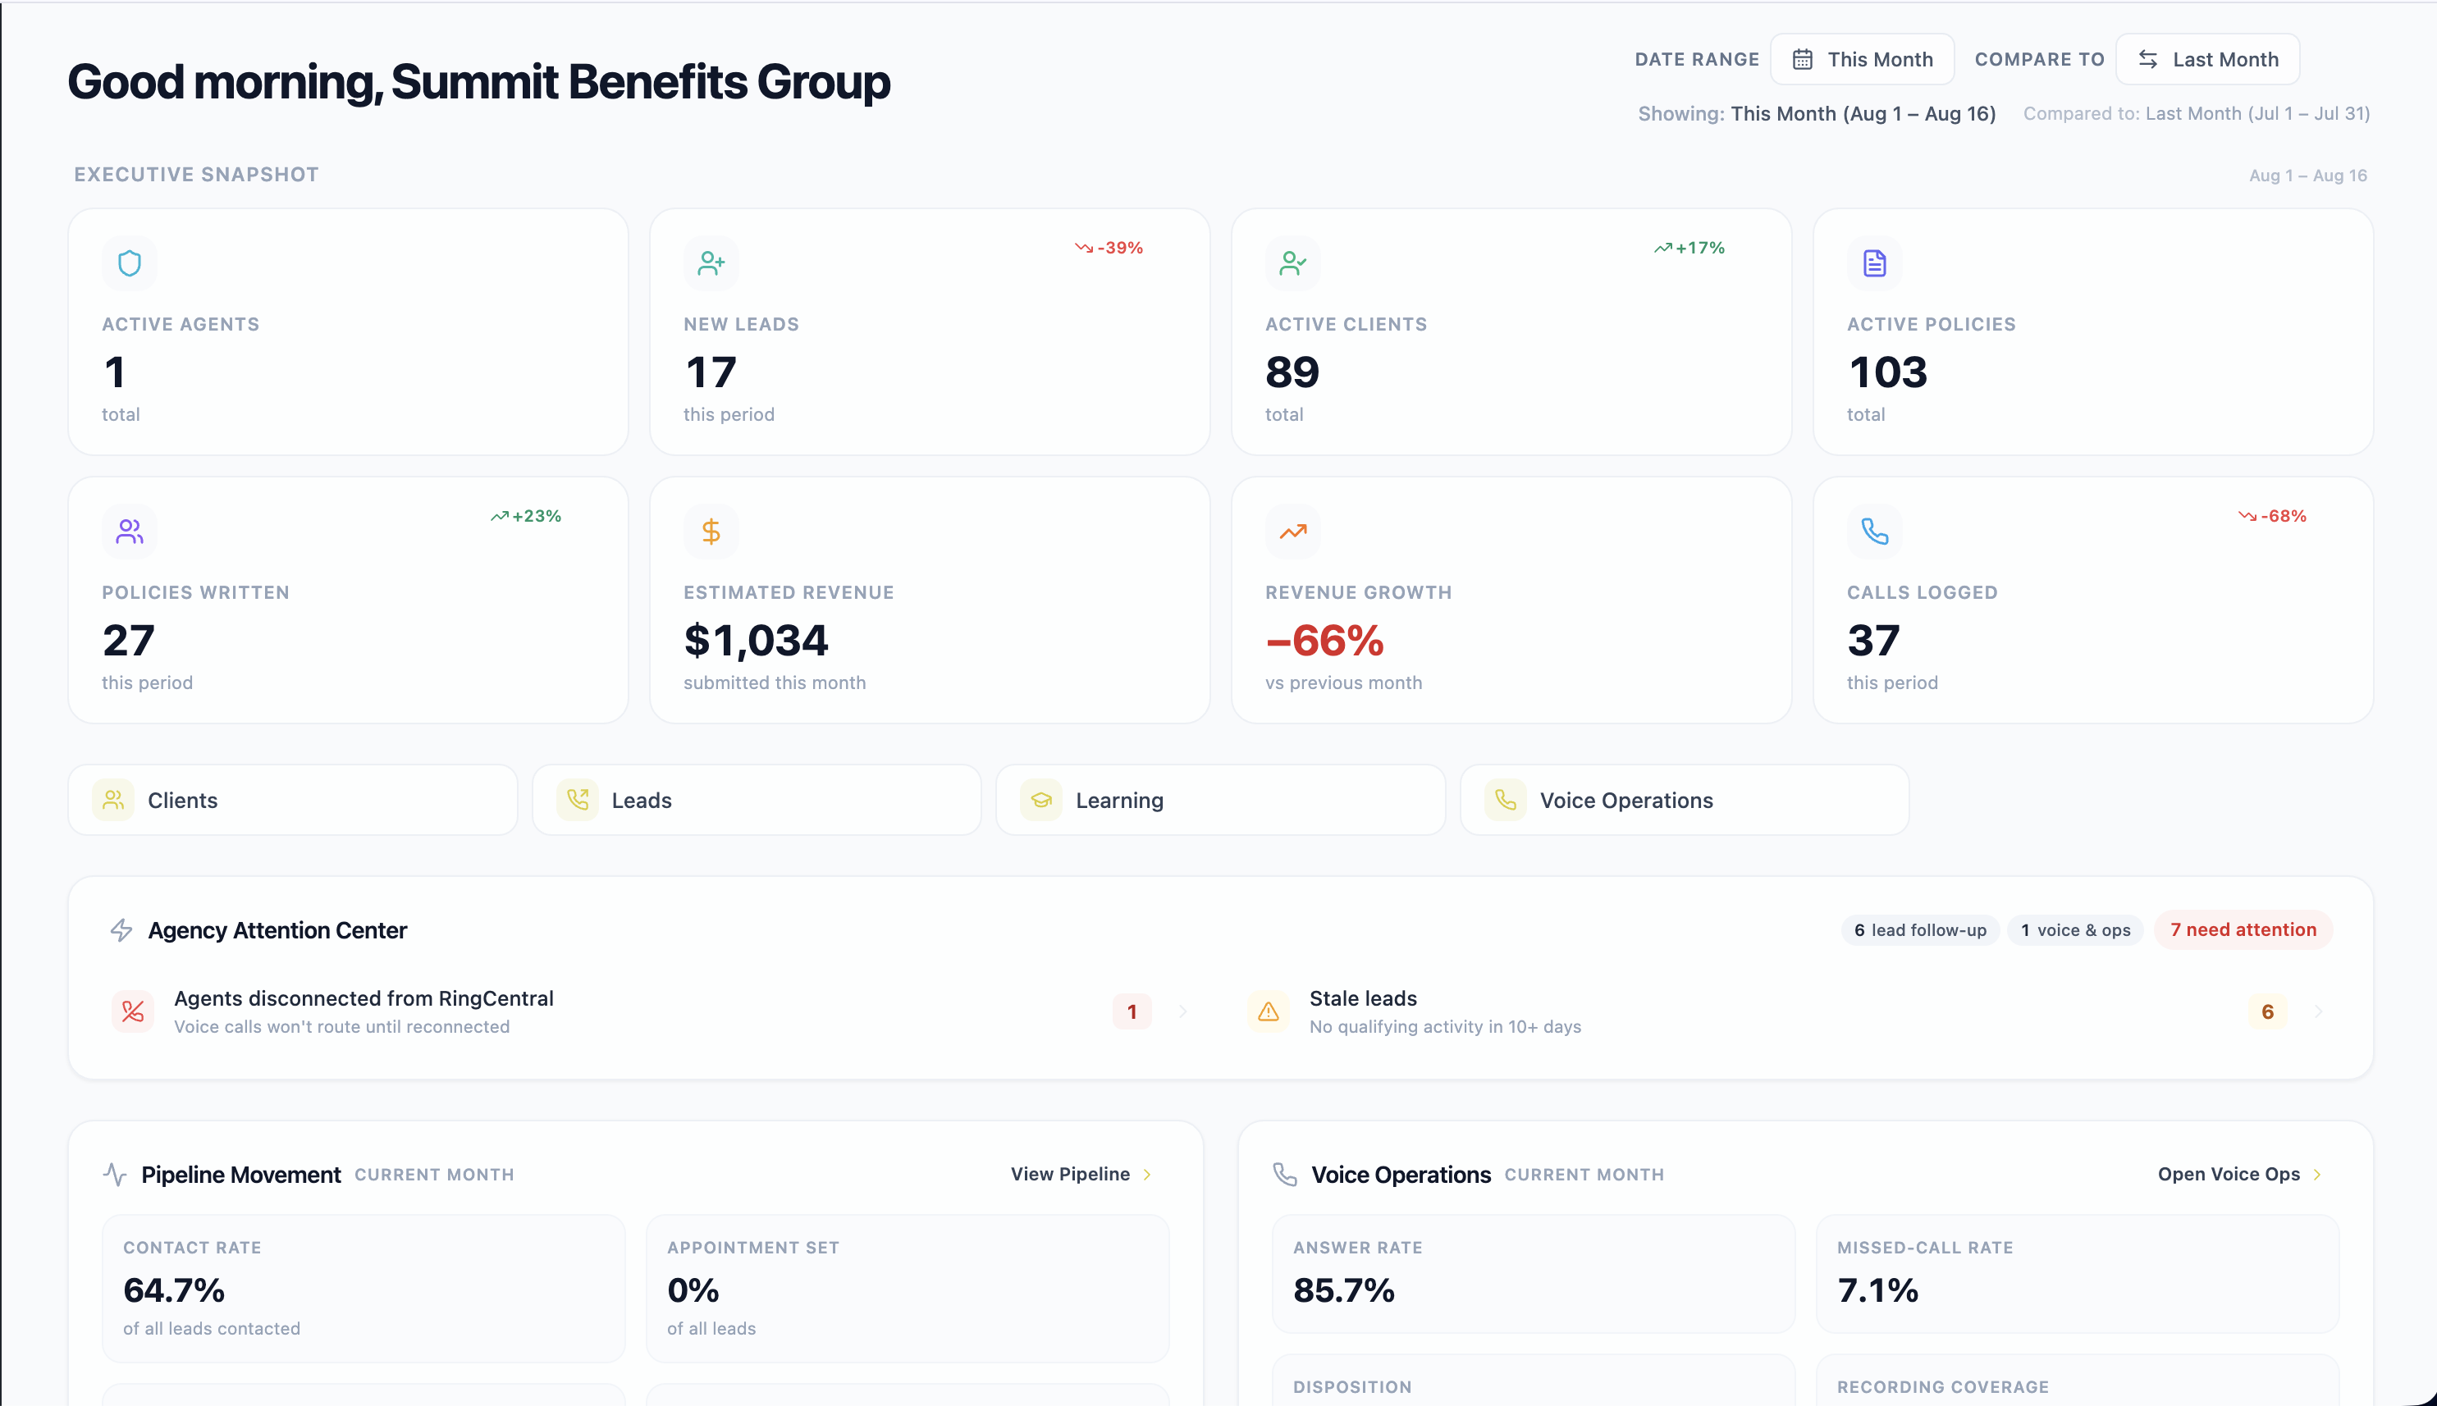Expand the Agents disconnected from RingCentral chevron
Viewport: 2437px width, 1406px height.
pos(1182,1012)
